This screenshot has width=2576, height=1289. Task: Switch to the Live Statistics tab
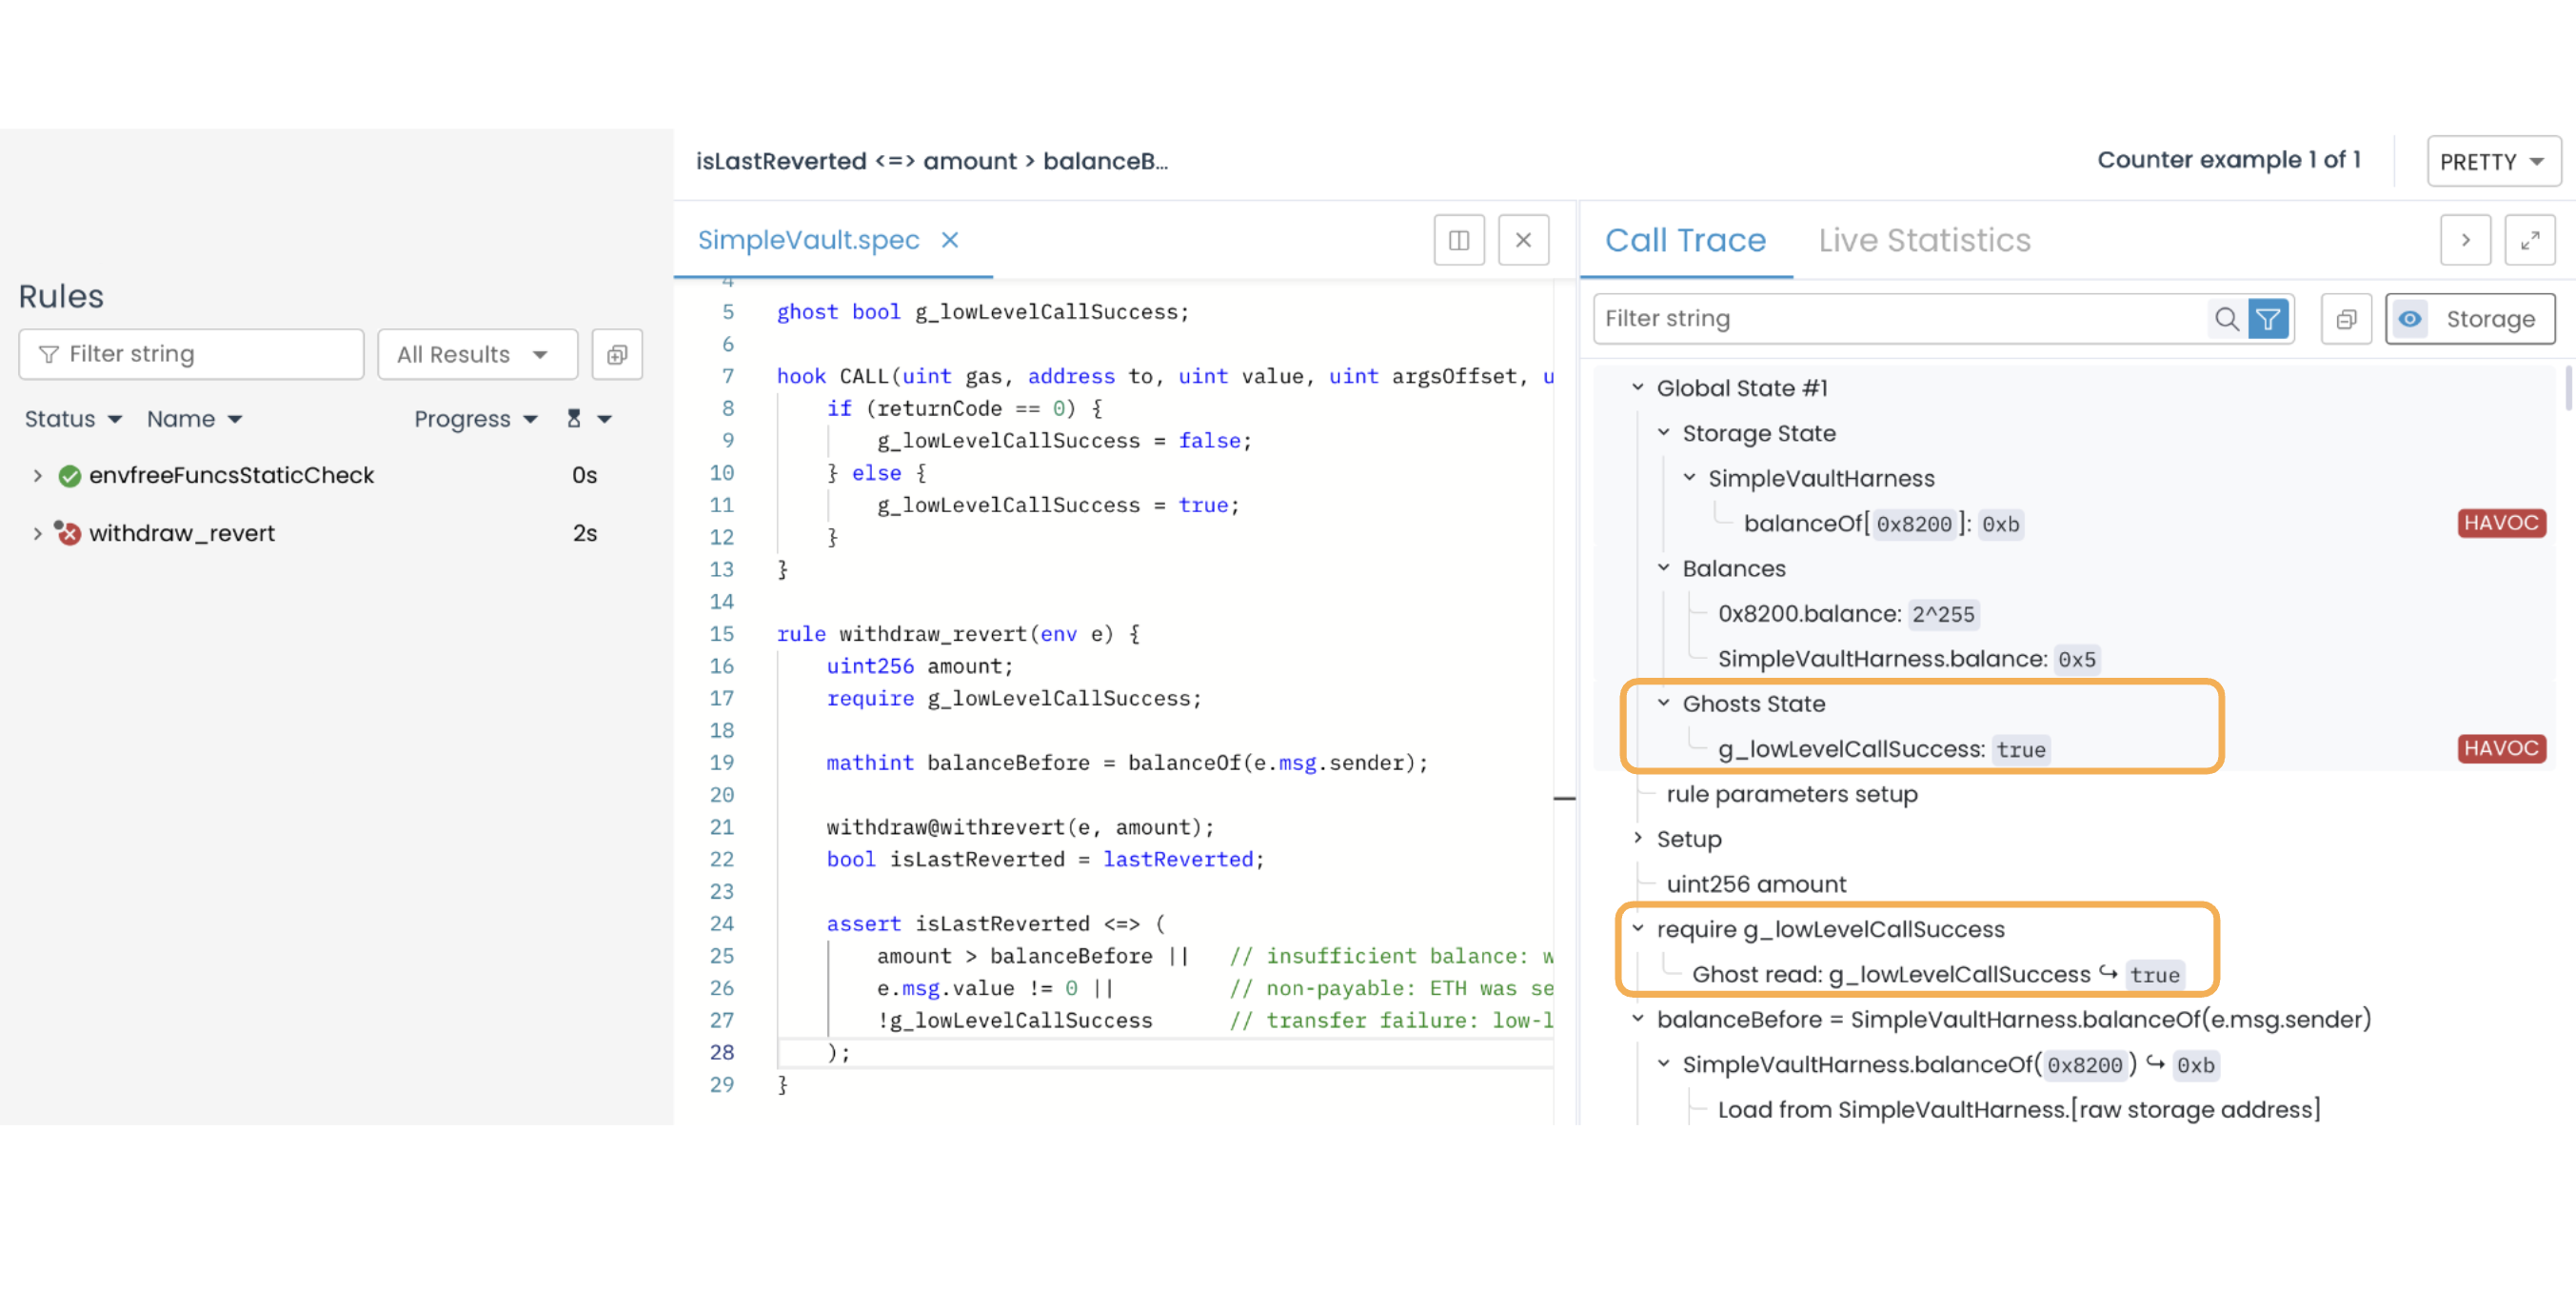pyautogui.click(x=1923, y=240)
